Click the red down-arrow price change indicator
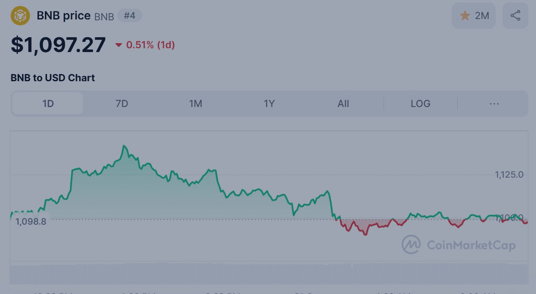 pyautogui.click(x=119, y=45)
